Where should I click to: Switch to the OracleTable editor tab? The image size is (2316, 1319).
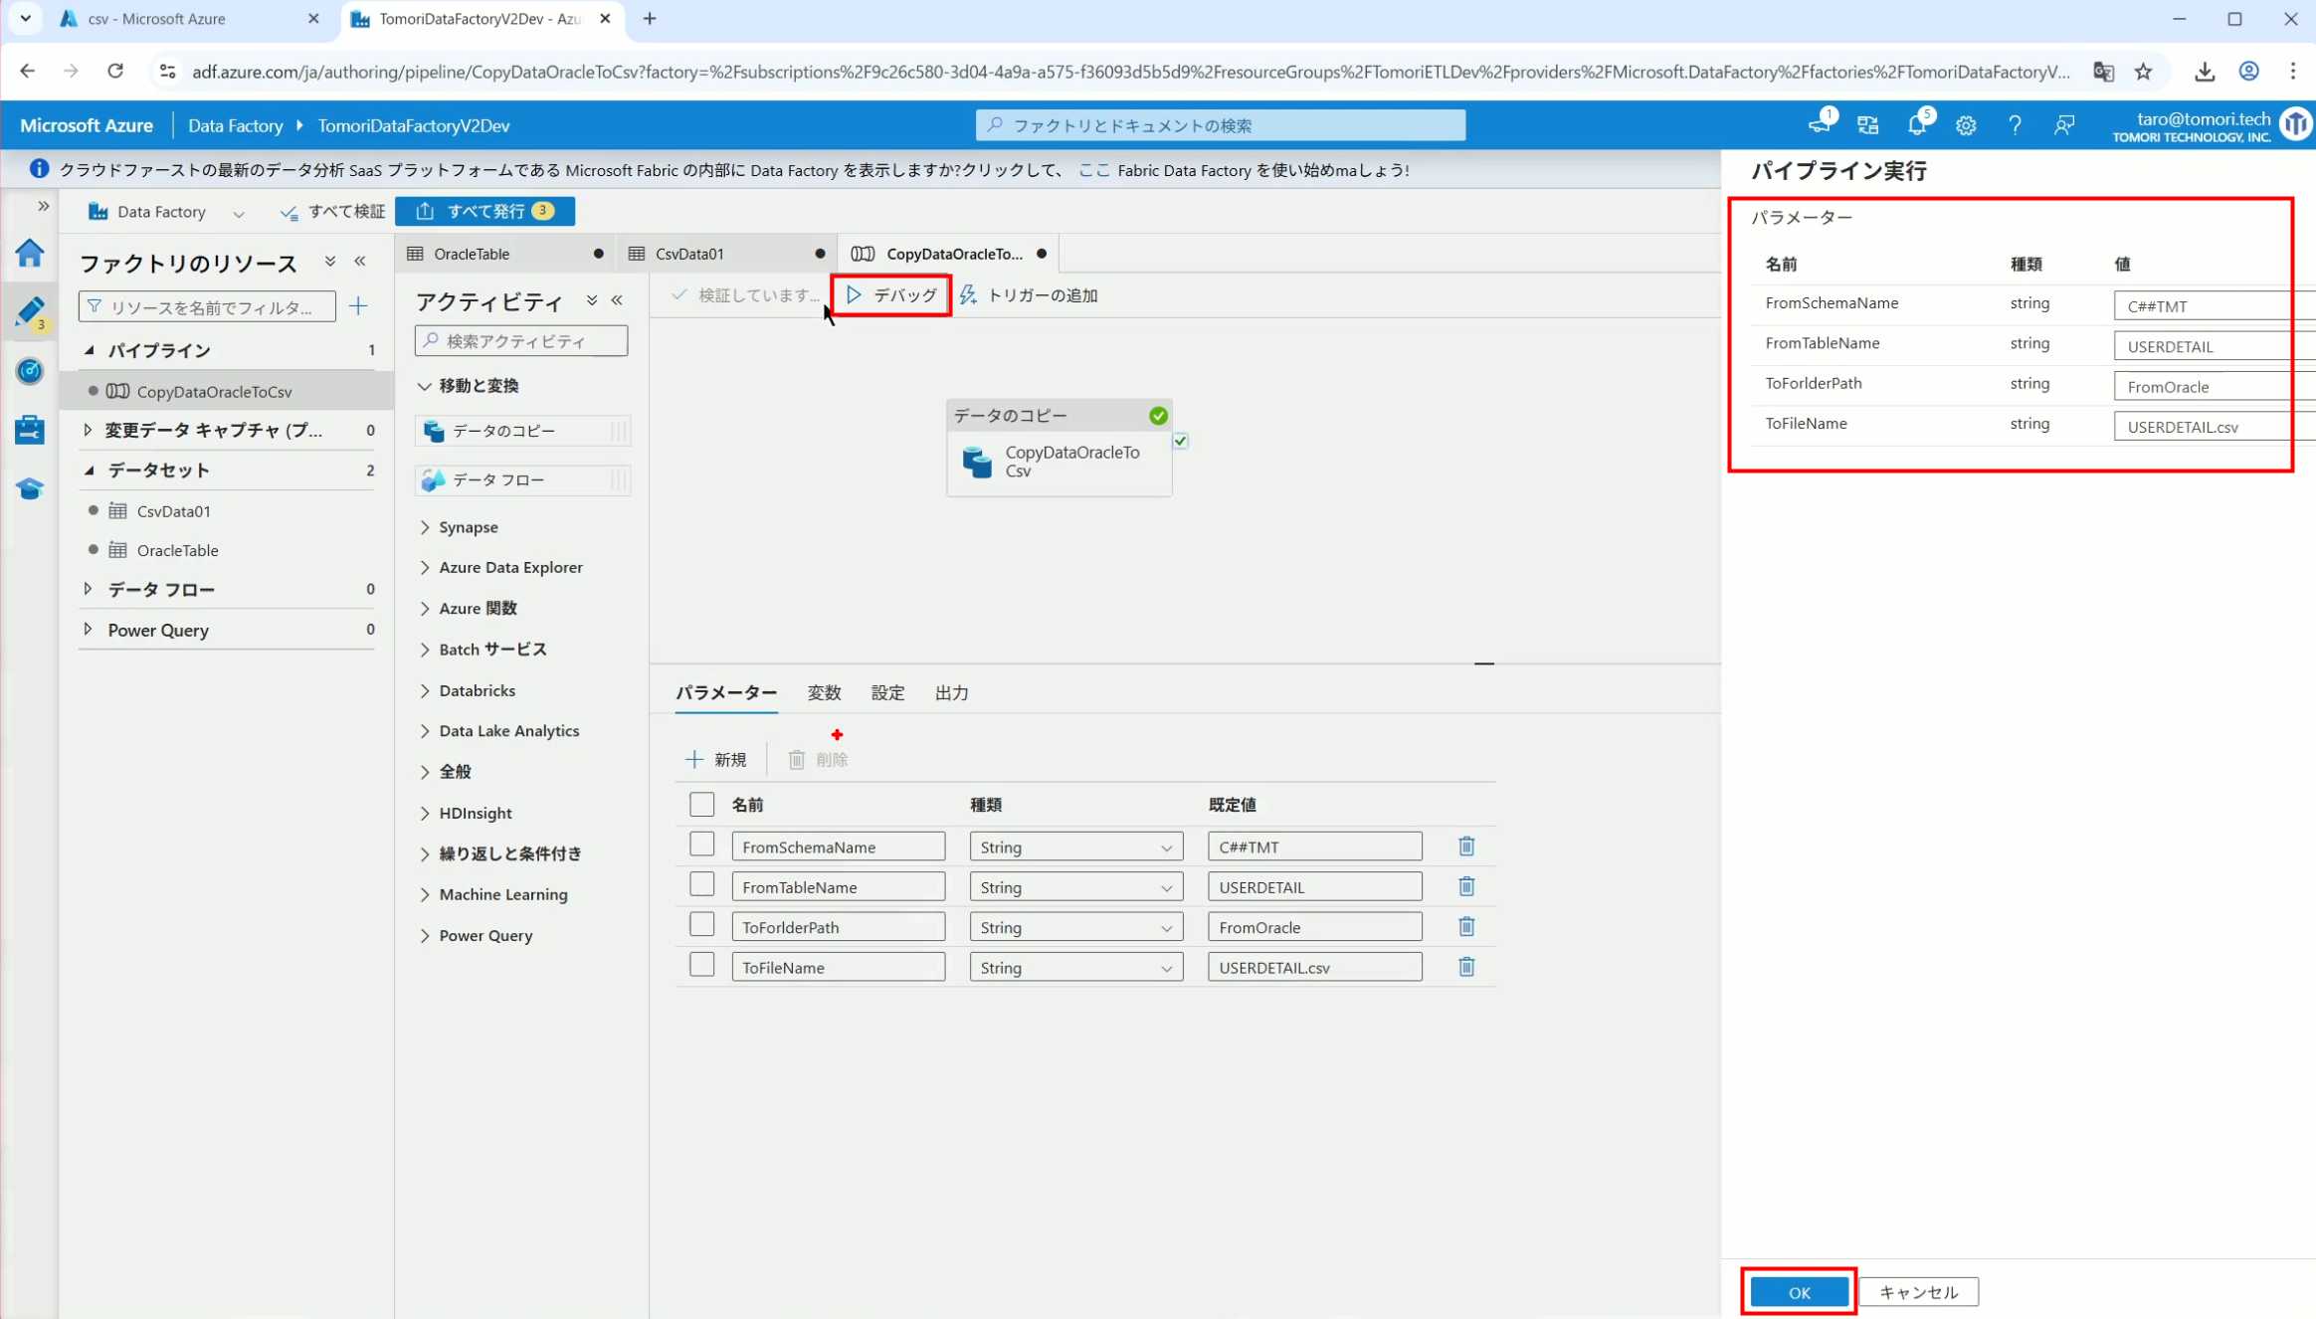[472, 254]
